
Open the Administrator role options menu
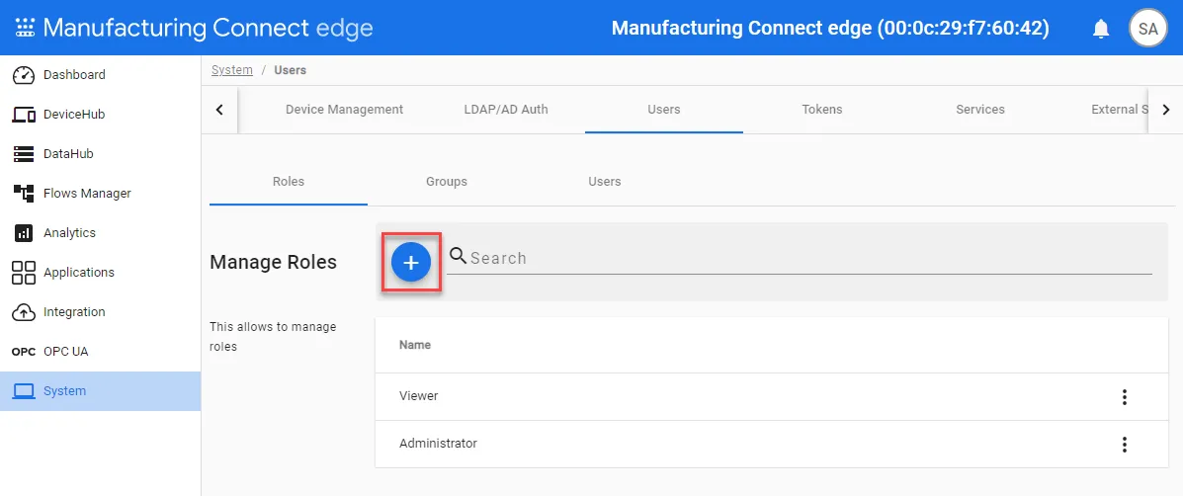coord(1124,444)
